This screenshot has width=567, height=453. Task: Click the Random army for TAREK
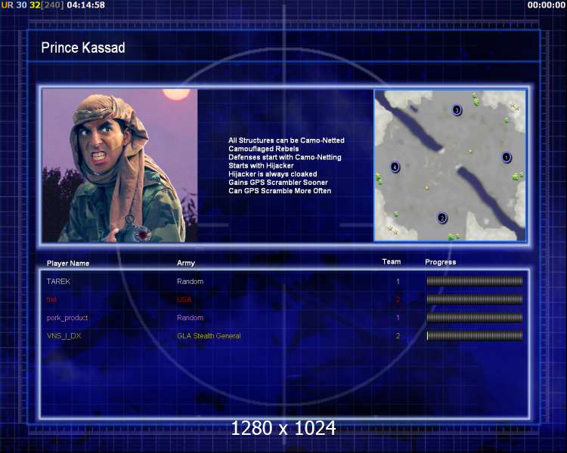coord(191,282)
